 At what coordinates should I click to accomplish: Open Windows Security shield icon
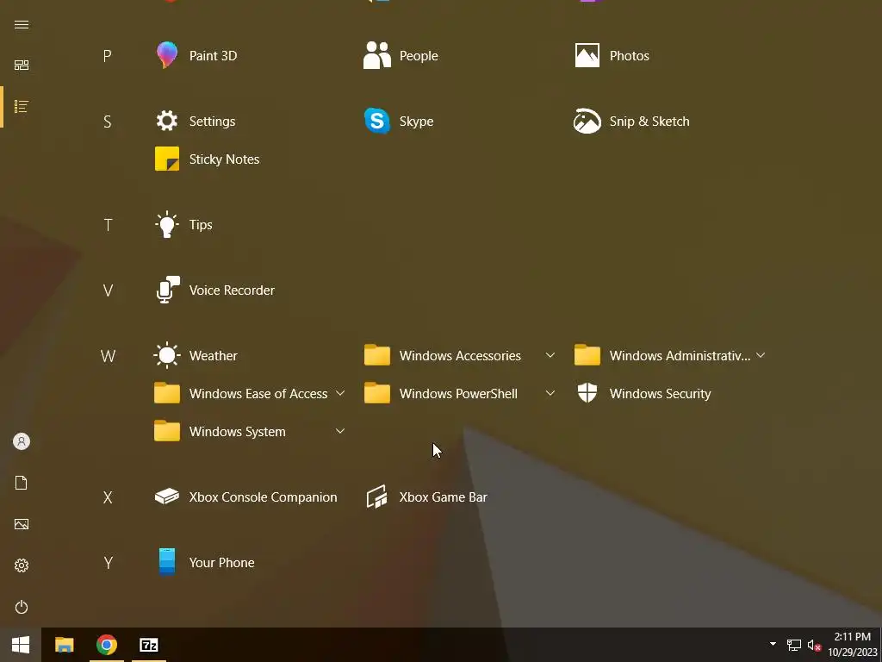coord(587,393)
